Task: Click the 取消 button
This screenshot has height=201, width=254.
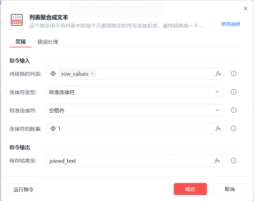Action: [x=230, y=189]
